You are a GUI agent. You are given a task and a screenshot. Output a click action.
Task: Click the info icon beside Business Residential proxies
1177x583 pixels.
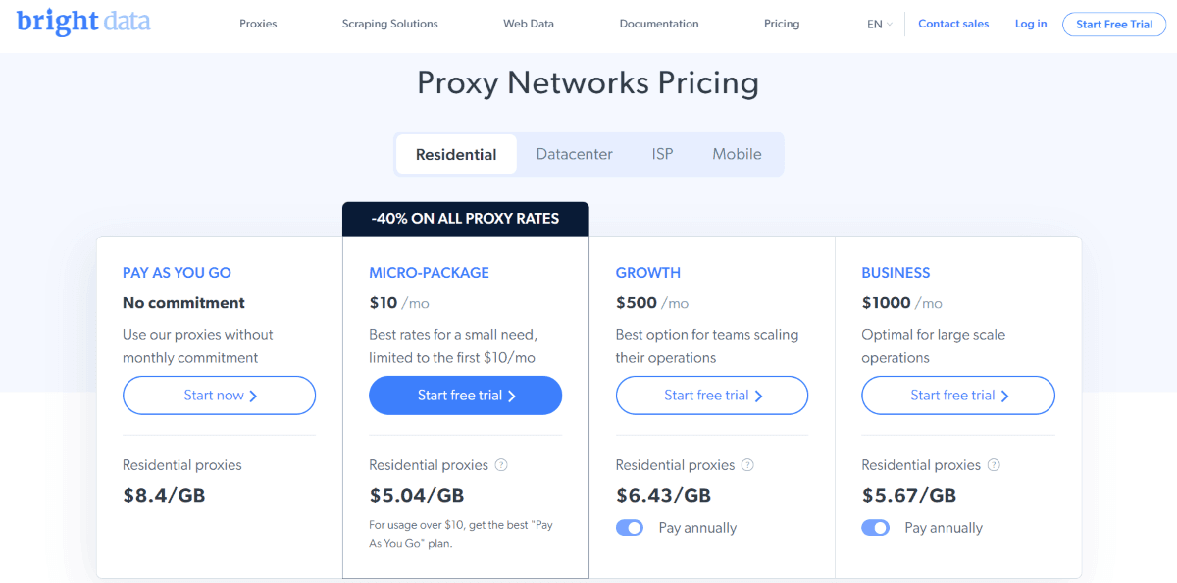click(994, 465)
